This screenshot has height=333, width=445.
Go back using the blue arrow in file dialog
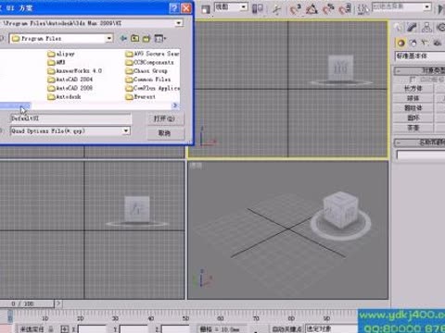[x=123, y=38]
